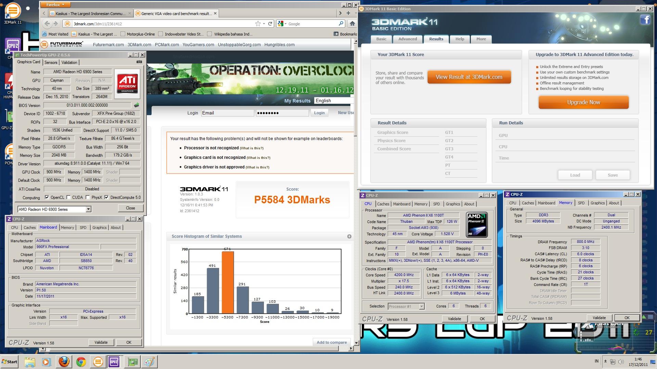Switch to CPU-Z taskbar button
Screen dimensions: 657x369
pyautogui.click(x=114, y=362)
